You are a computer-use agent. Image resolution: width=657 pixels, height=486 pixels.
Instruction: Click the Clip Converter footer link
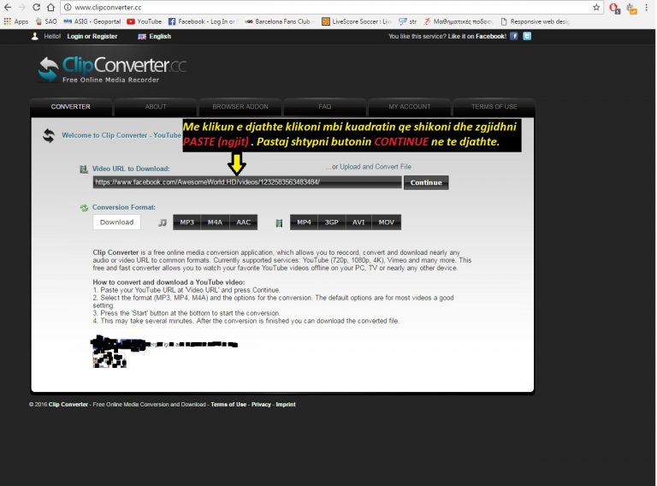click(x=68, y=405)
